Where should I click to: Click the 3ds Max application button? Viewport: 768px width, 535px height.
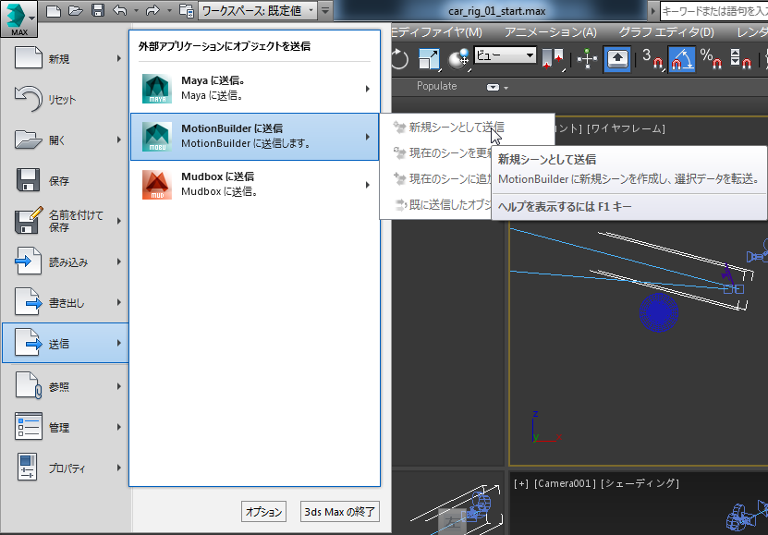(18, 18)
